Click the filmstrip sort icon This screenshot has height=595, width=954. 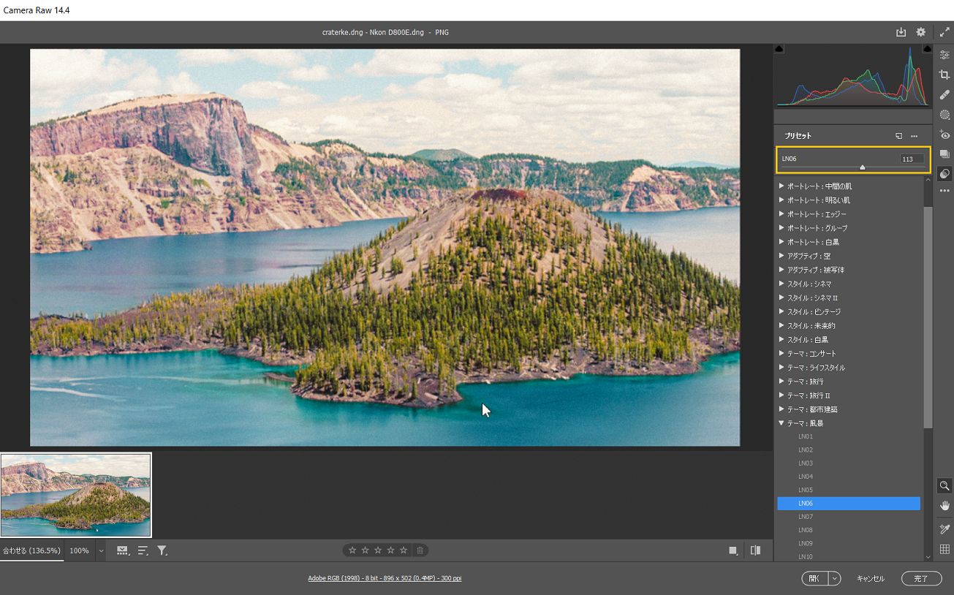click(143, 550)
